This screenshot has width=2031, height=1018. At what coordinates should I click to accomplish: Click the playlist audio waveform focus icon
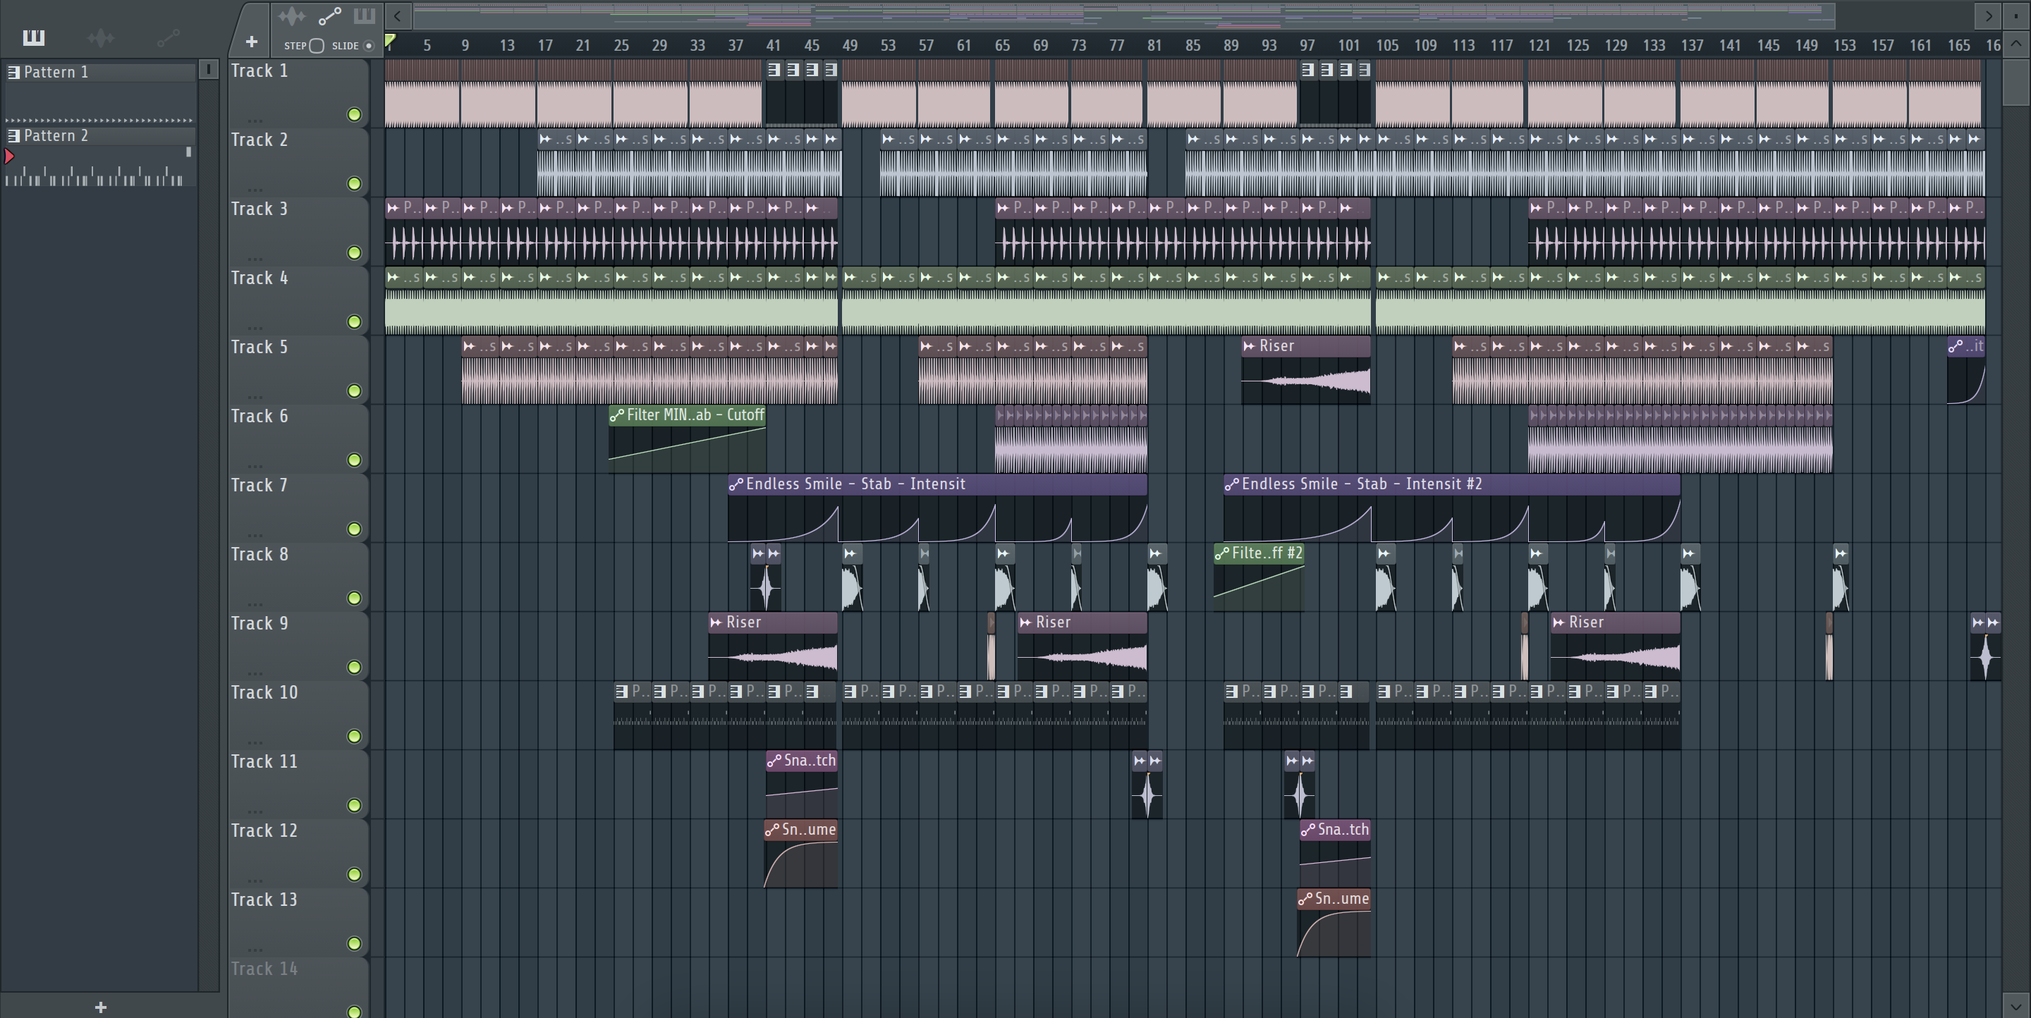point(292,16)
